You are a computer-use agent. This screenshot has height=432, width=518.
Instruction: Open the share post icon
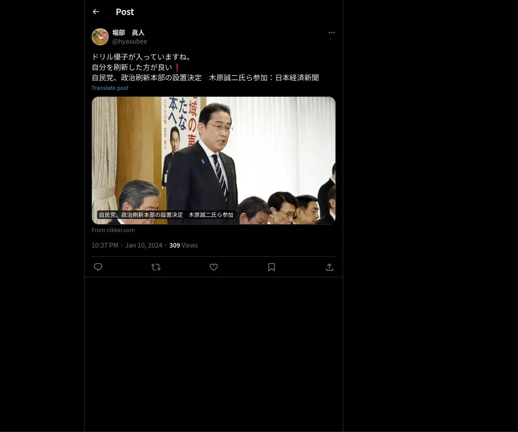click(329, 267)
